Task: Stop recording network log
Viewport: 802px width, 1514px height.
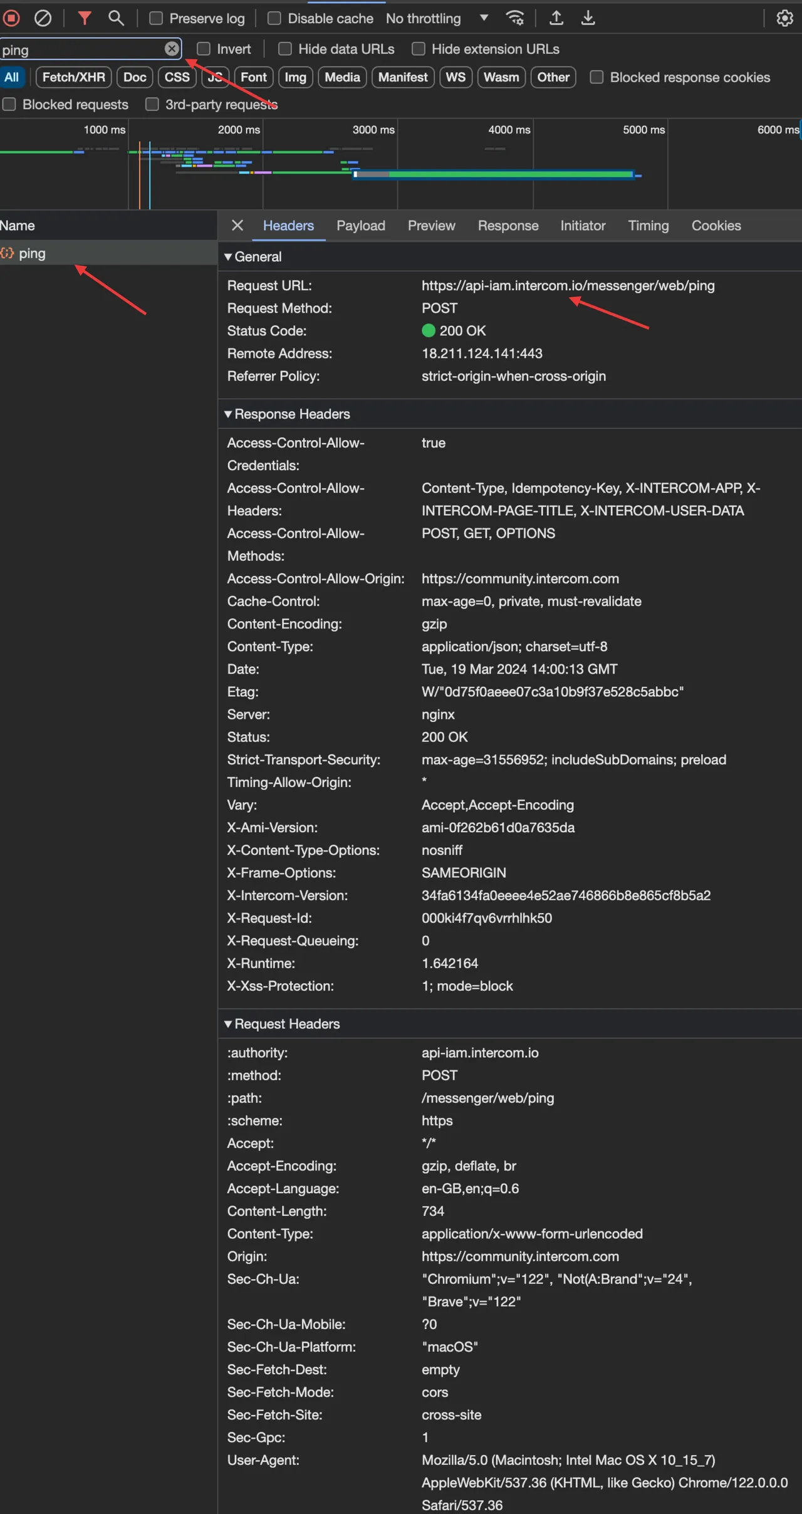Action: tap(11, 18)
